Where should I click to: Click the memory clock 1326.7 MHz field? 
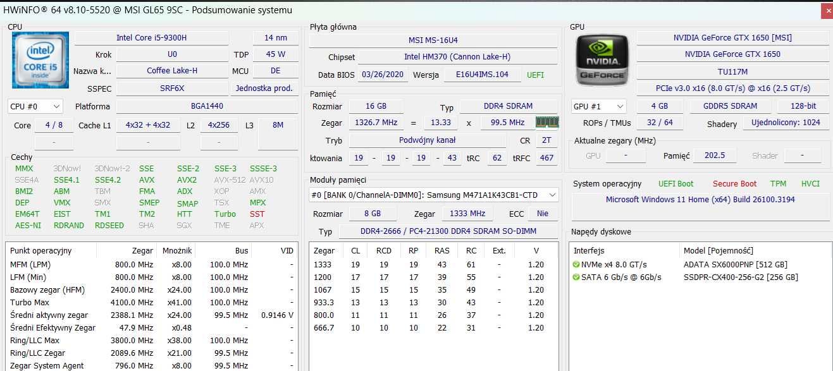click(x=376, y=123)
